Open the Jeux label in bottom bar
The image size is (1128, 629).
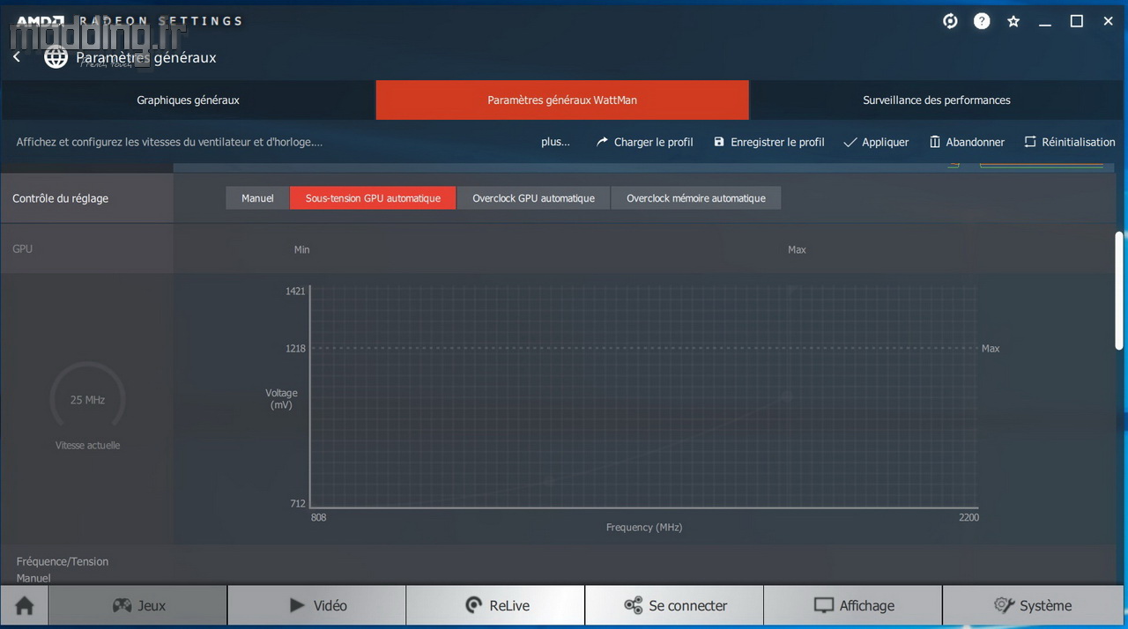[152, 606]
